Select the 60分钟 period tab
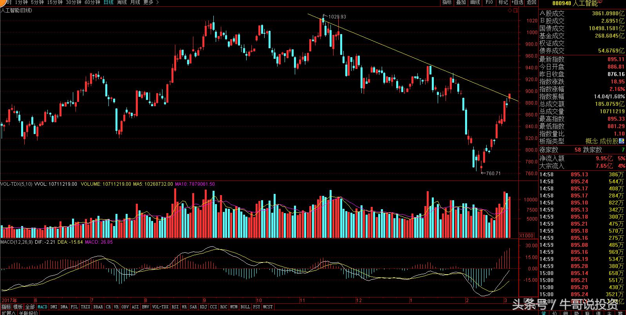This screenshot has width=626, height=315. 92,2
